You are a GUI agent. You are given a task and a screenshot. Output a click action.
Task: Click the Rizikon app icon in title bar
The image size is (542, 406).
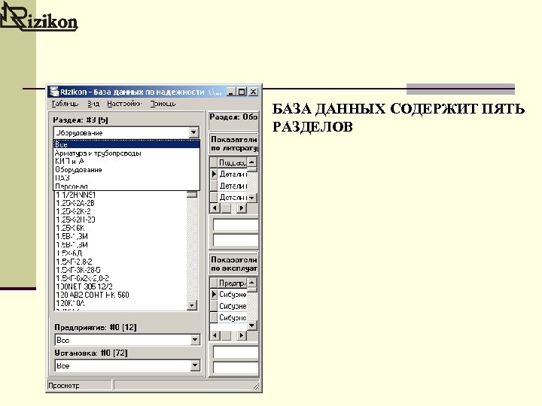click(x=54, y=92)
